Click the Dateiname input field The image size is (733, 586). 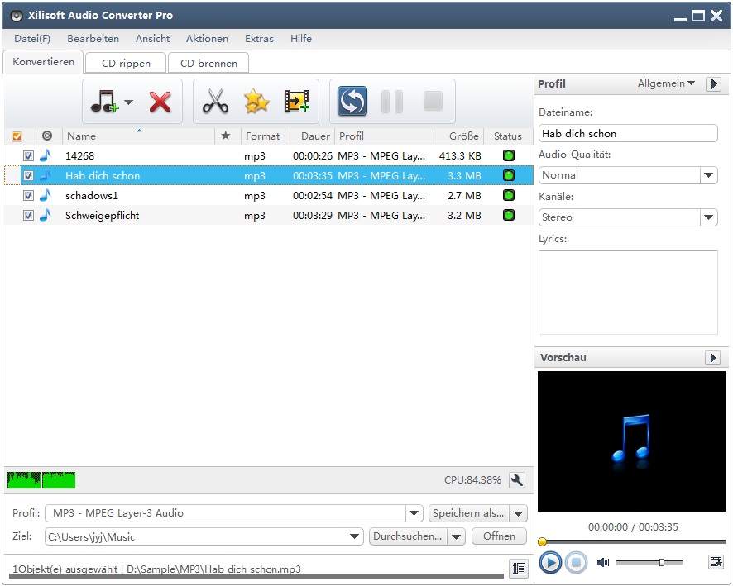click(x=628, y=134)
